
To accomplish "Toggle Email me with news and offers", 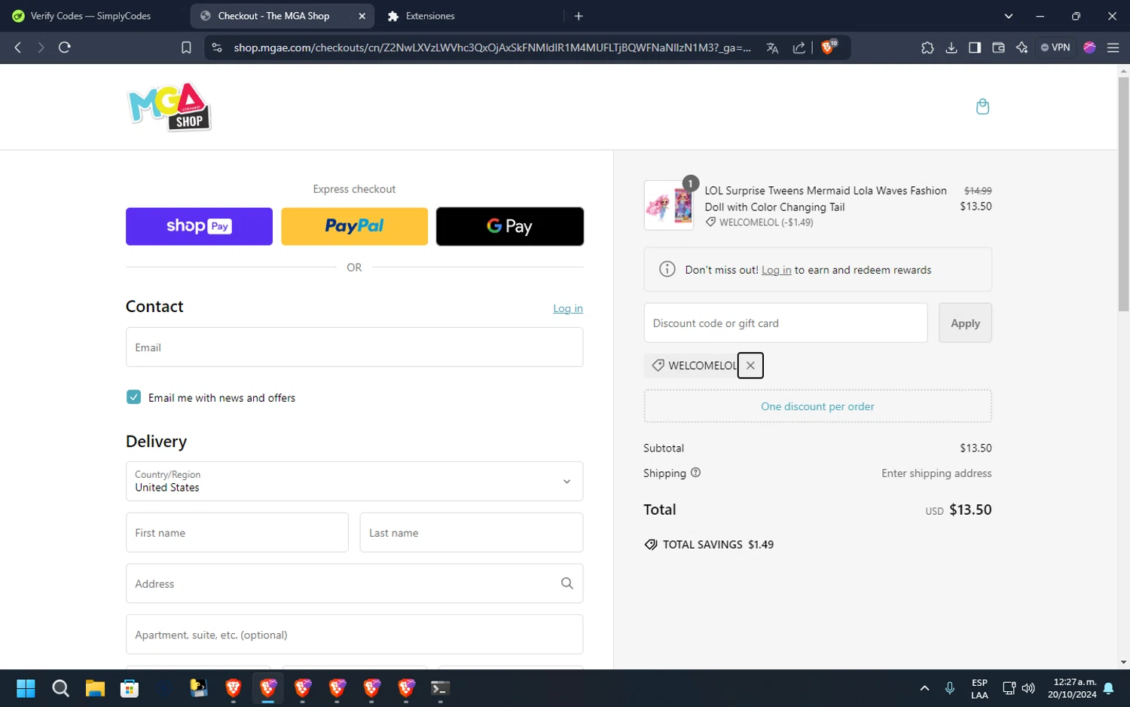I will pyautogui.click(x=133, y=397).
